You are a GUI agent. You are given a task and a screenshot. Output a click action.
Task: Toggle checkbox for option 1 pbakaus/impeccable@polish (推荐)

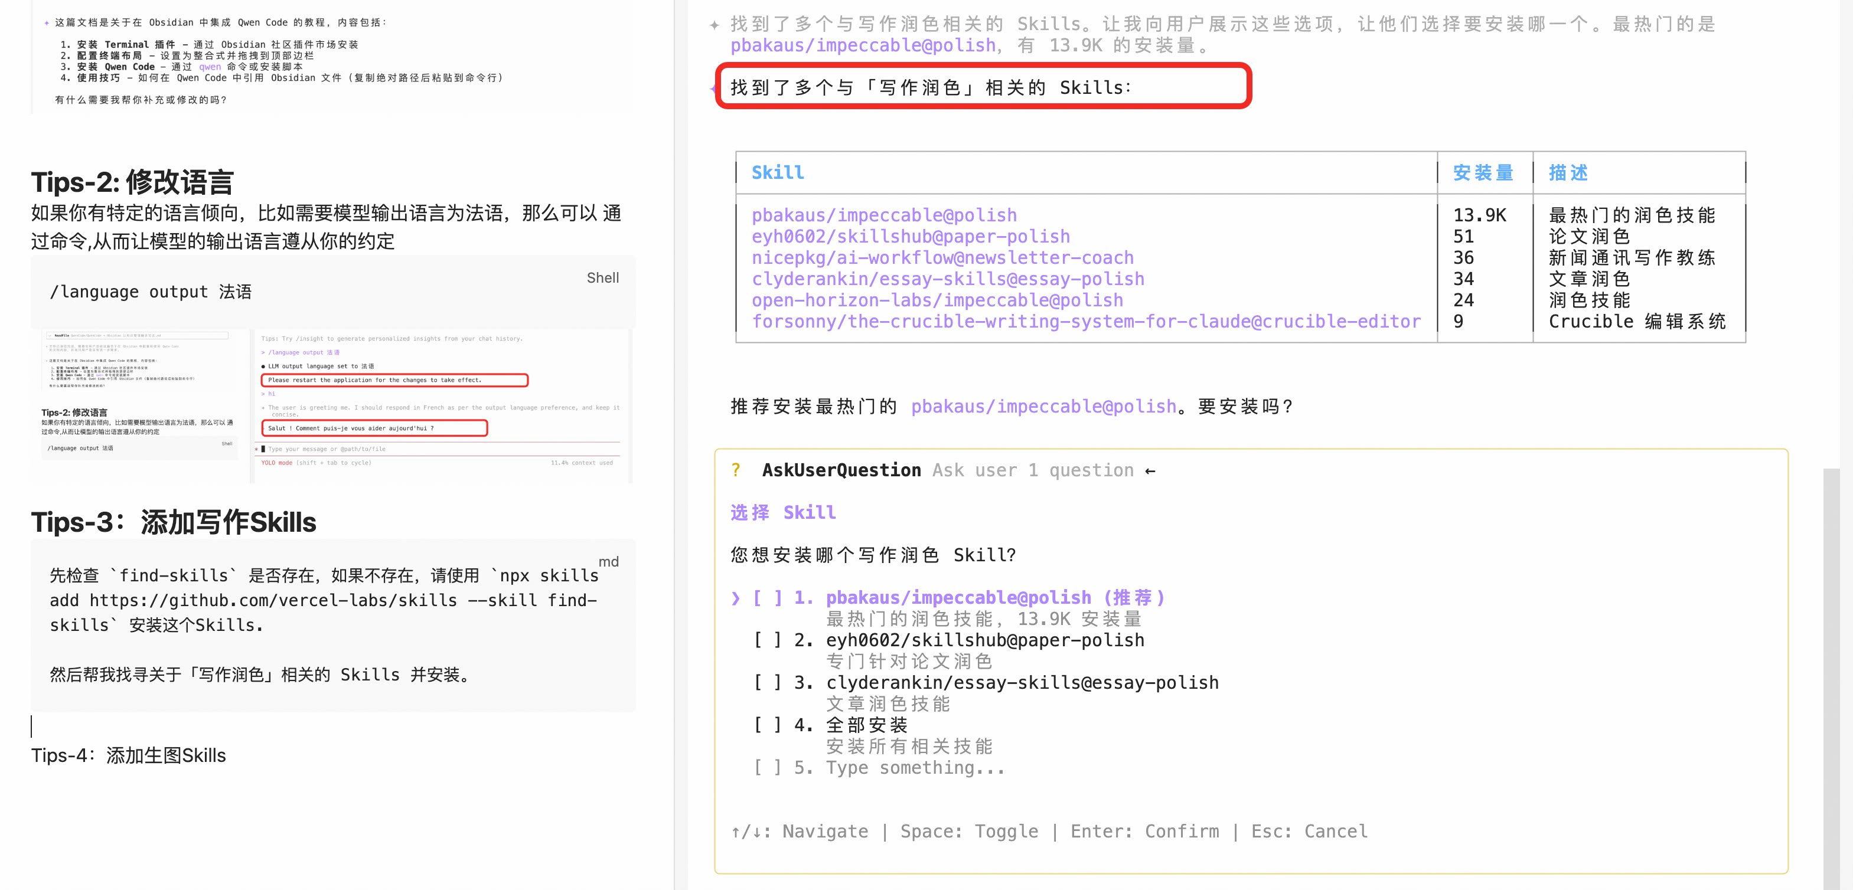(x=767, y=598)
